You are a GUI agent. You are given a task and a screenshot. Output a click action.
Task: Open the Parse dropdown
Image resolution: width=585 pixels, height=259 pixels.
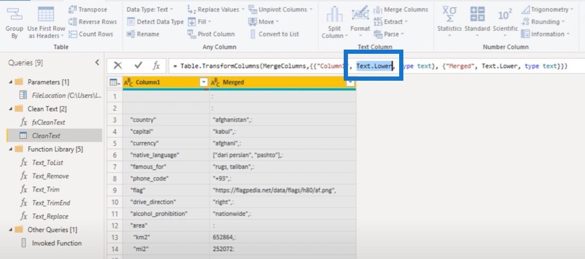pyautogui.click(x=389, y=34)
